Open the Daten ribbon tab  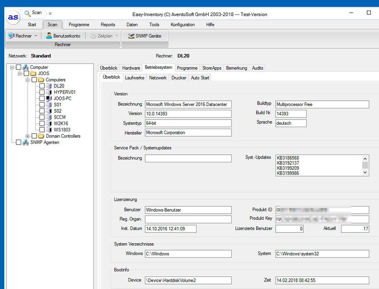(x=132, y=25)
